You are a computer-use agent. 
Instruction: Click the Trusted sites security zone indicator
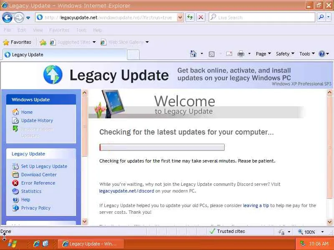(228, 231)
